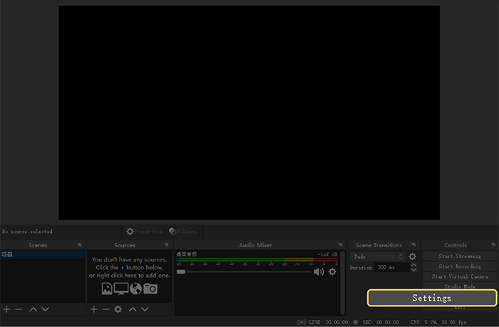Move source down in Sources list
Image resolution: width=499 pixels, height=327 pixels.
pos(145,309)
